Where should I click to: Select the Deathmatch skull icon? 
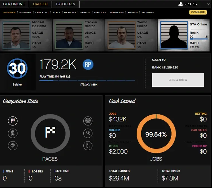[x=13, y=133]
